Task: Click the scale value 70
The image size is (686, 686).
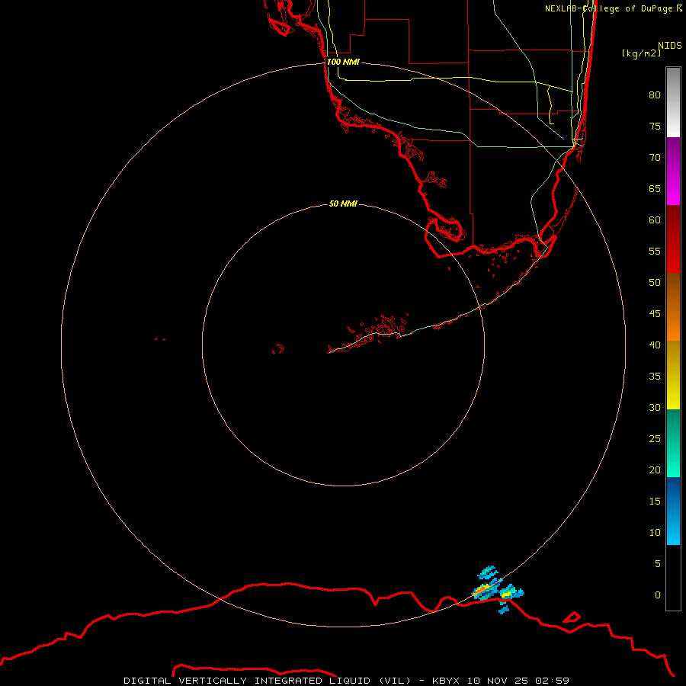Action: (x=655, y=158)
